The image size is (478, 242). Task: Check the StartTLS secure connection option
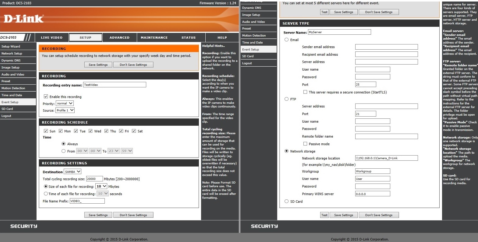pos(305,92)
